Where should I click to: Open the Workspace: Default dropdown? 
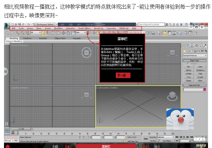46,24
